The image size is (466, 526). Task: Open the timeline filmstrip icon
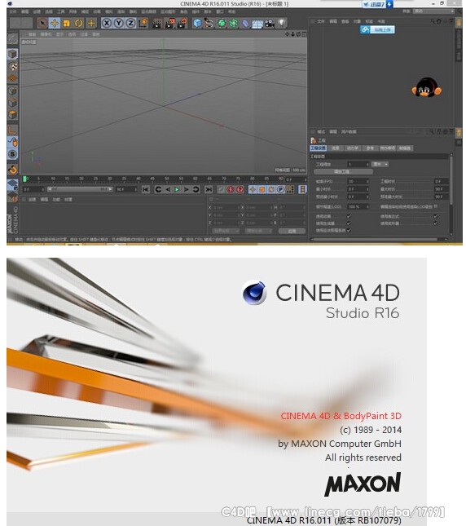[x=302, y=189]
